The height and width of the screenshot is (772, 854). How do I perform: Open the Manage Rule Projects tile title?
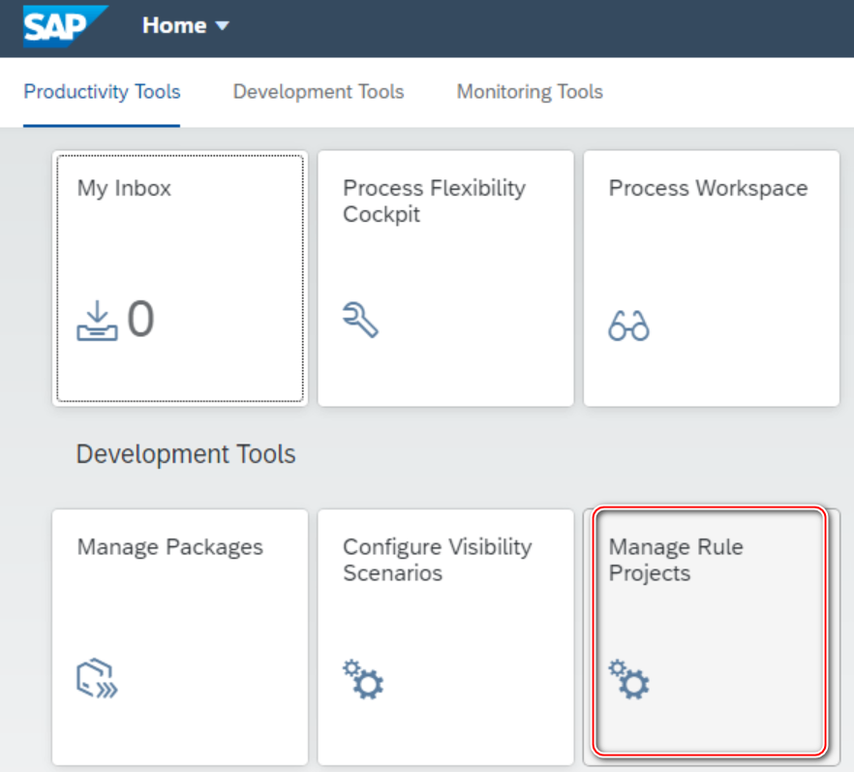pyautogui.click(x=676, y=560)
